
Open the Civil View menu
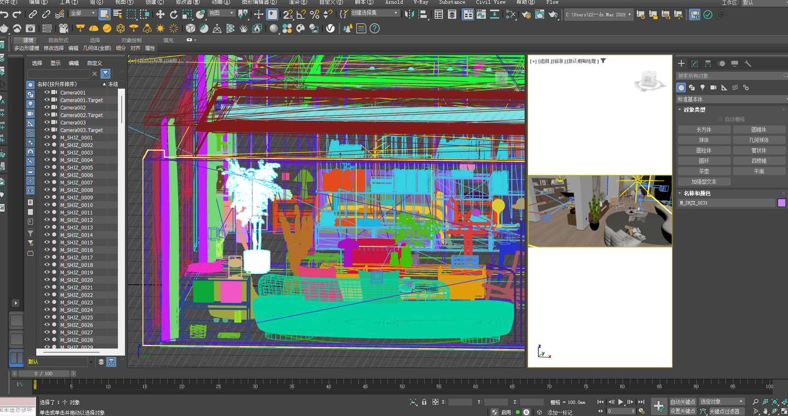[491, 2]
